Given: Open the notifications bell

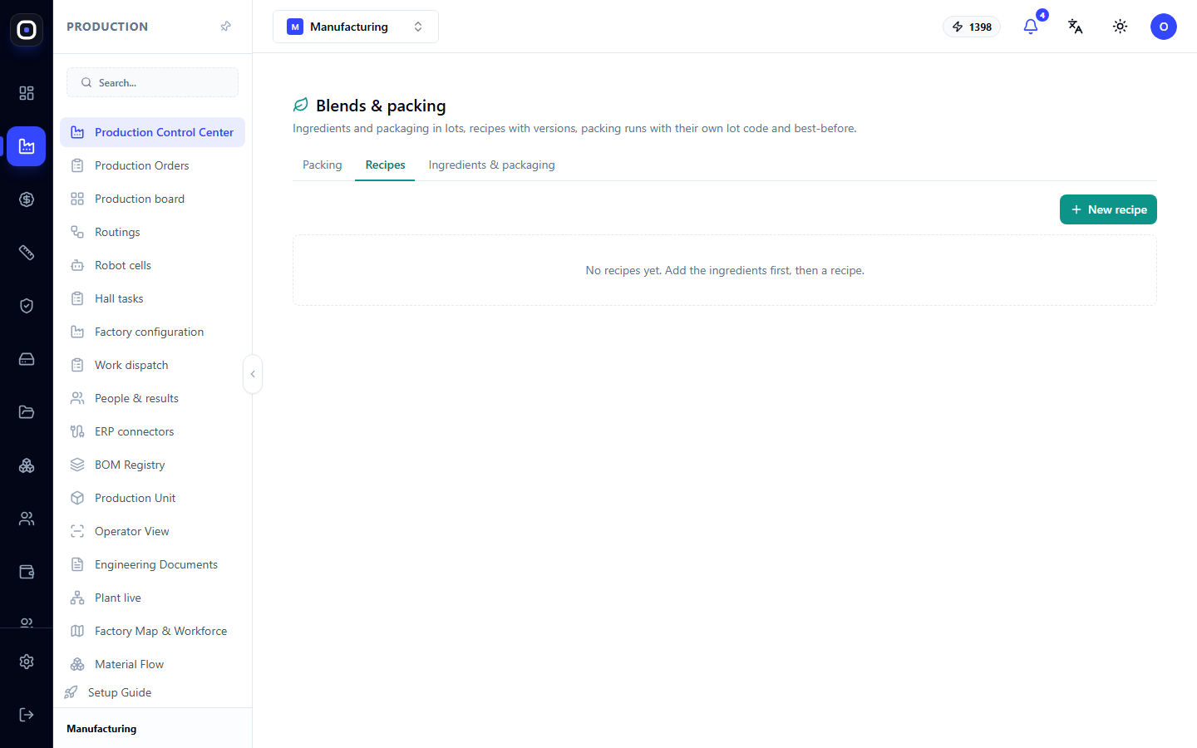Looking at the screenshot, I should click(1031, 27).
